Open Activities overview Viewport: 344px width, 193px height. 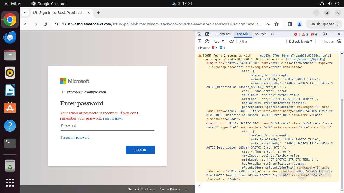[13, 3]
